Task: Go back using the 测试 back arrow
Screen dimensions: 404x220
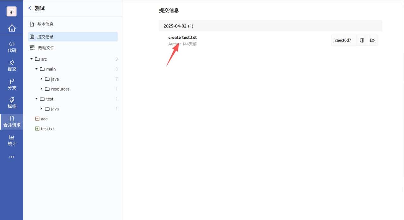Action: pos(30,8)
